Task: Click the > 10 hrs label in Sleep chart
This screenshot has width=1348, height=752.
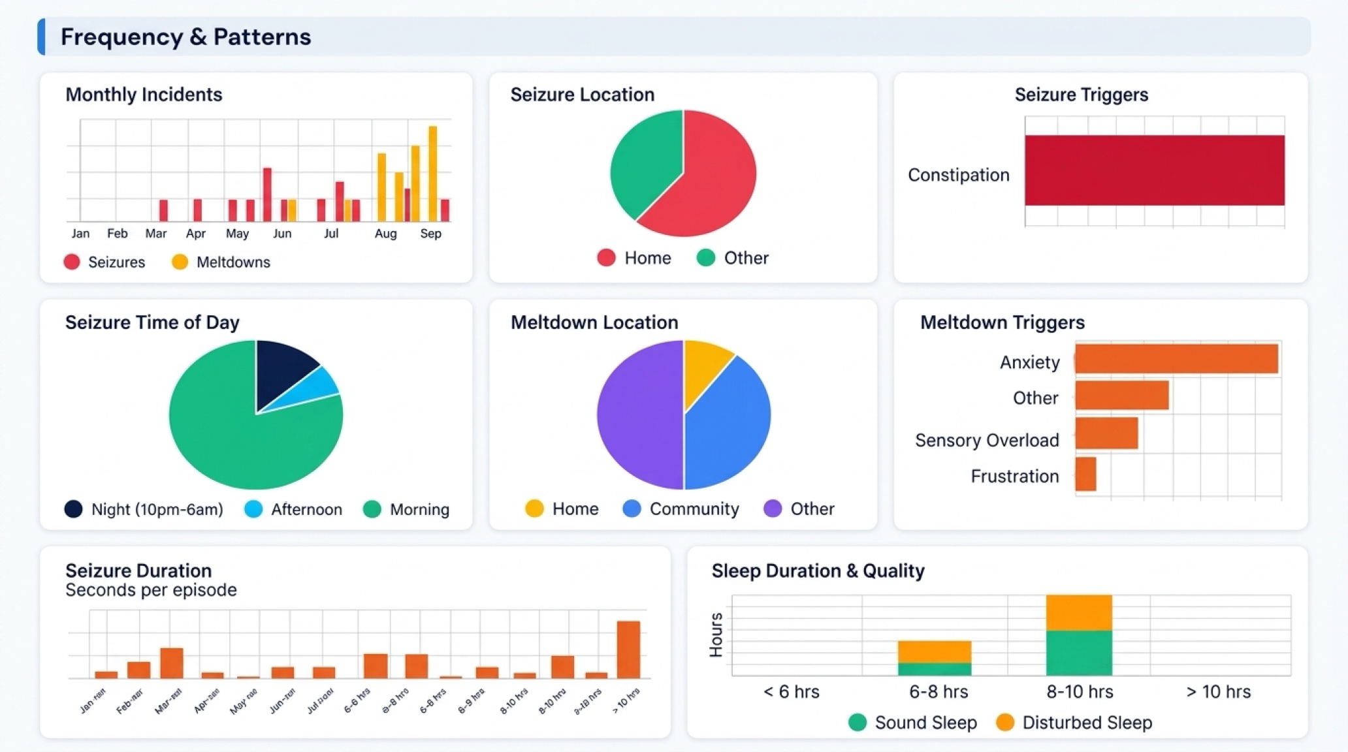Action: pyautogui.click(x=1219, y=692)
